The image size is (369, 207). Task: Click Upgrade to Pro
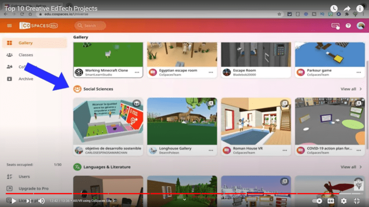(33, 189)
